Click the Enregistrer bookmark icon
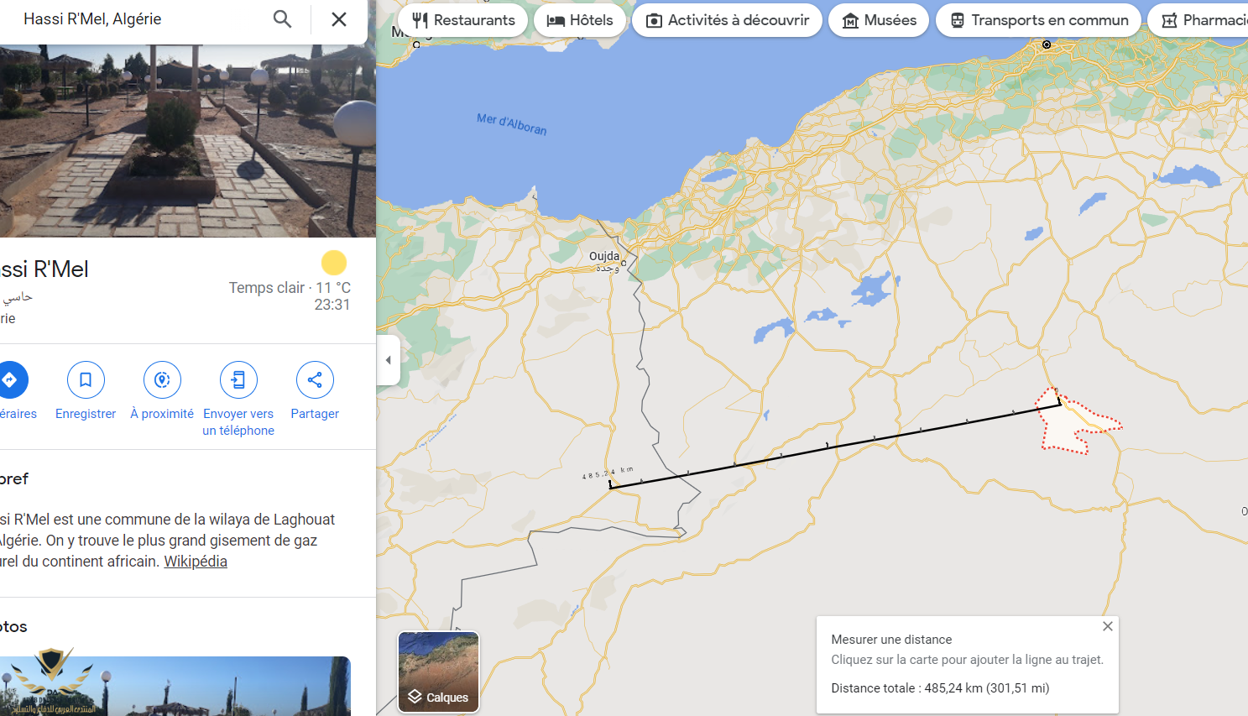This screenshot has height=716, width=1248. [86, 380]
